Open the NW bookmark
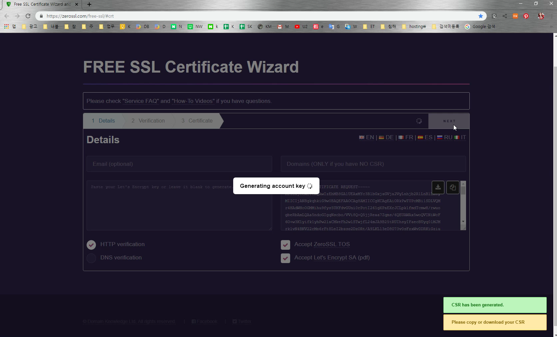Image resolution: width=557 pixels, height=337 pixels. pos(195,26)
